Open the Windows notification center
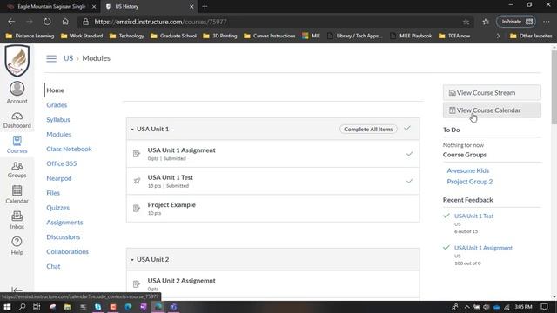 (x=544, y=307)
